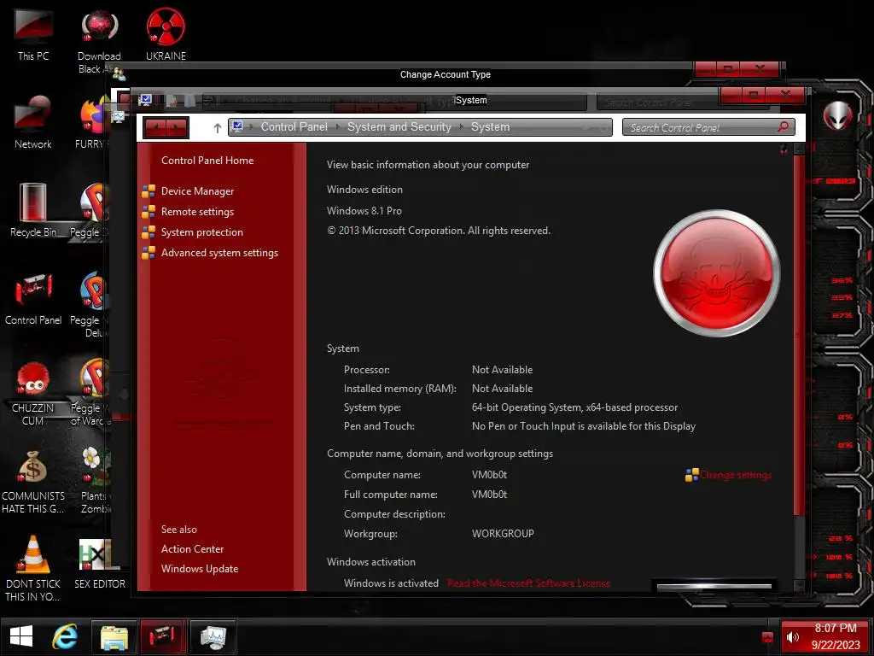This screenshot has width=874, height=656.
Task: Open Windows Update link
Action: click(x=200, y=569)
